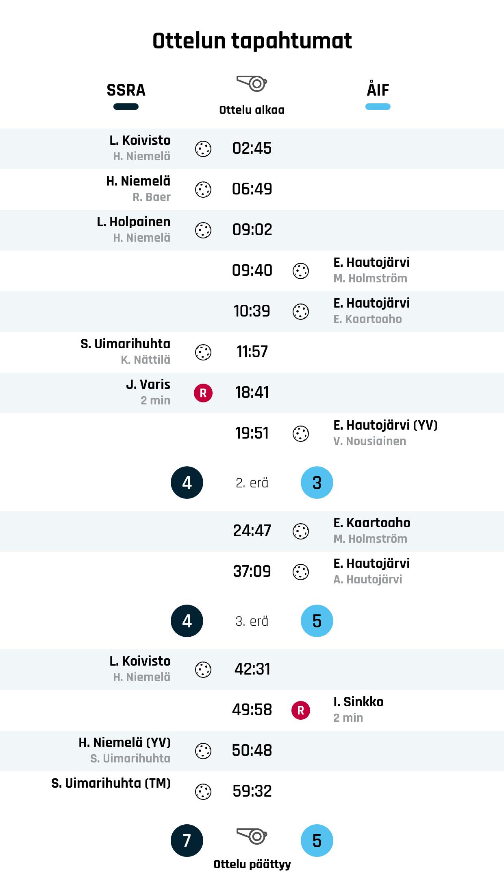This screenshot has width=504, height=878.
Task: Click the 3. erä period label
Action: coord(252,621)
